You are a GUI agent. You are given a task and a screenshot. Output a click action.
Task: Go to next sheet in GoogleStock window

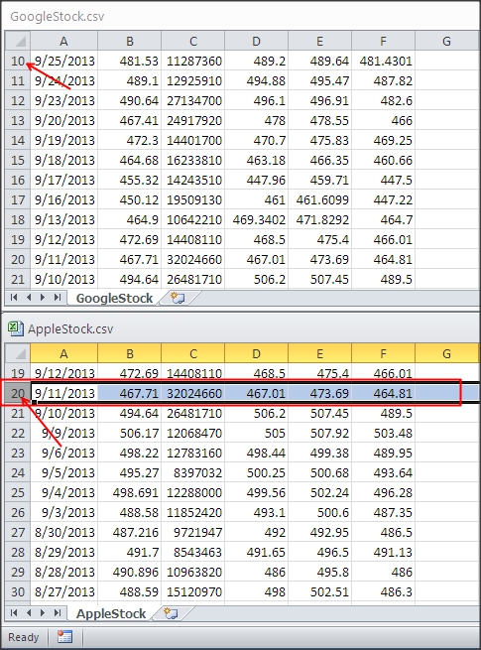(x=43, y=298)
